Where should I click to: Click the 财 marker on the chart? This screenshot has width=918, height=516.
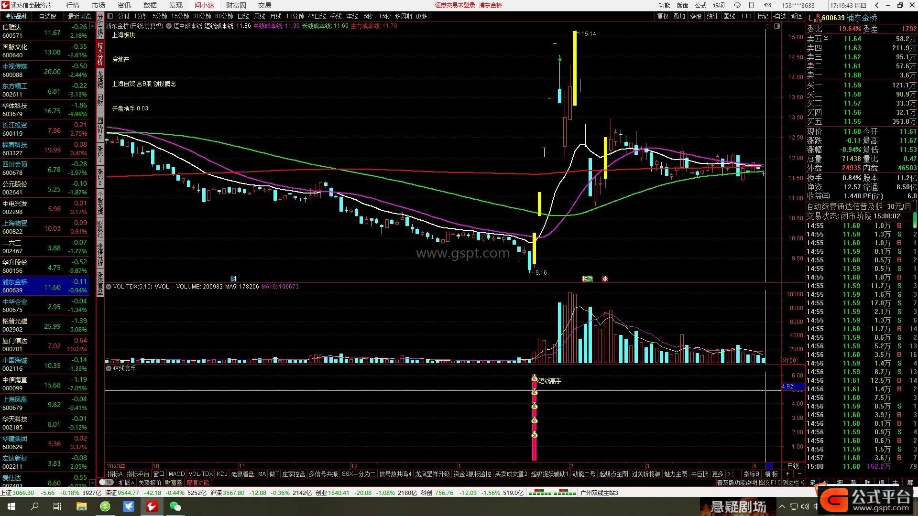point(233,279)
